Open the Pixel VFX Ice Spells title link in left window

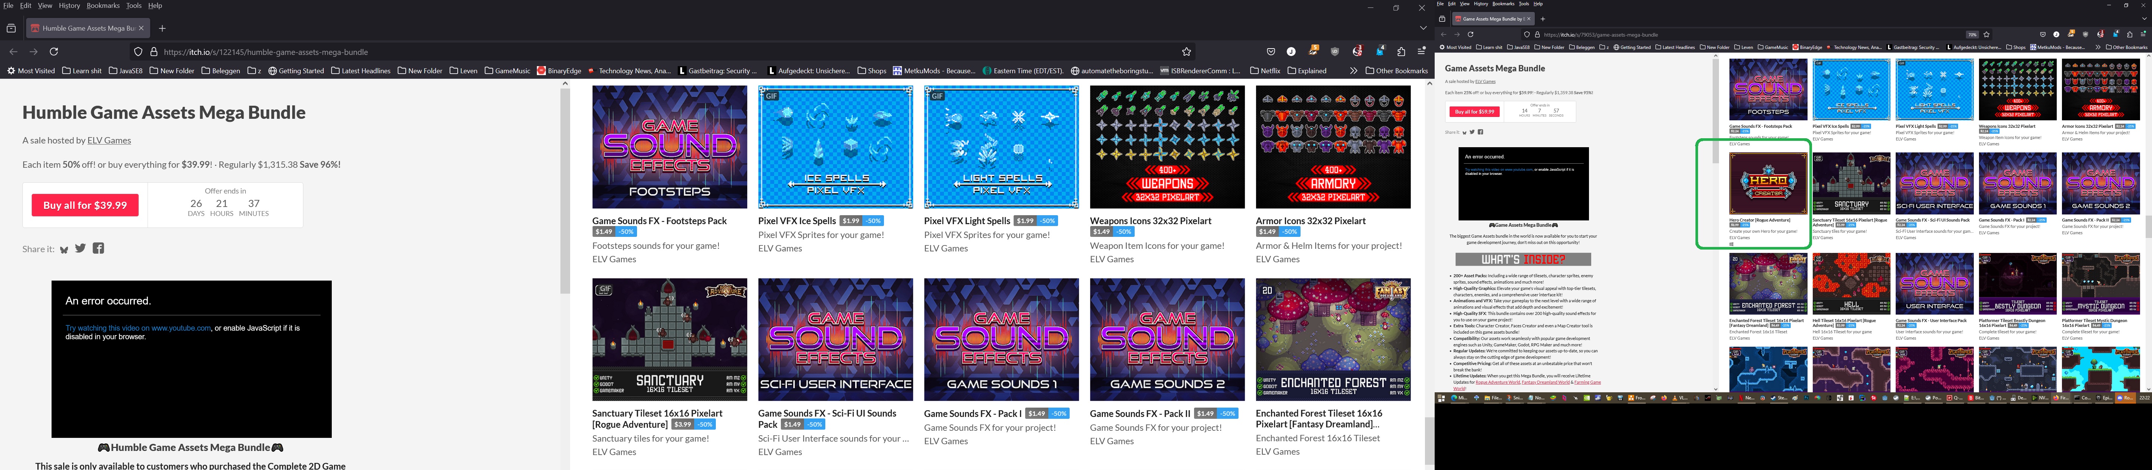coord(797,220)
